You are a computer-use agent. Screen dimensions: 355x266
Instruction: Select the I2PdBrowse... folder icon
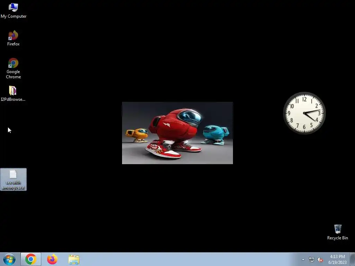pyautogui.click(x=13, y=94)
